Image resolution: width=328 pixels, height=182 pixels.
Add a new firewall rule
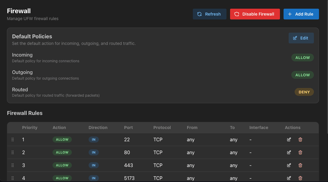pos(301,14)
